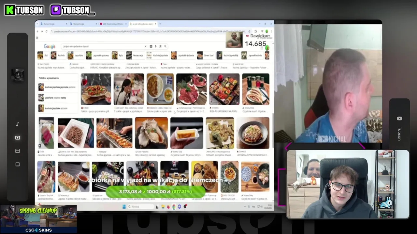Screen dimensions: 417x234
Task: Open the raw marbled beef platter image
Action: (191, 89)
